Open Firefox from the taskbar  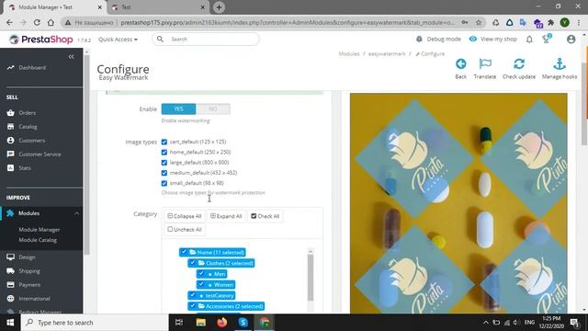(222, 323)
